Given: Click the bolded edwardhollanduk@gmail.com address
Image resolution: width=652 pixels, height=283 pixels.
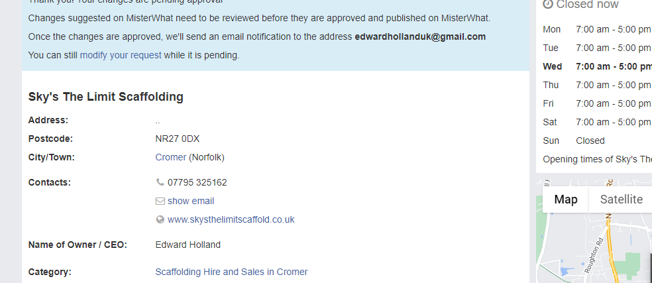Looking at the screenshot, I should (x=420, y=36).
